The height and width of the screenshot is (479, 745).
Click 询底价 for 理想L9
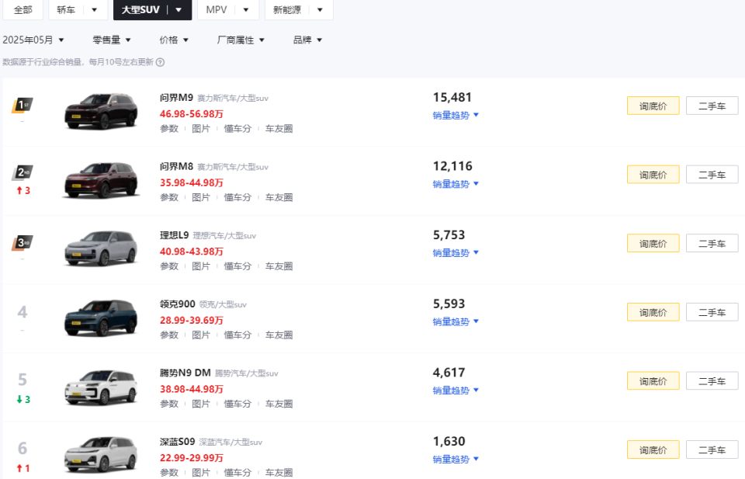(x=653, y=243)
